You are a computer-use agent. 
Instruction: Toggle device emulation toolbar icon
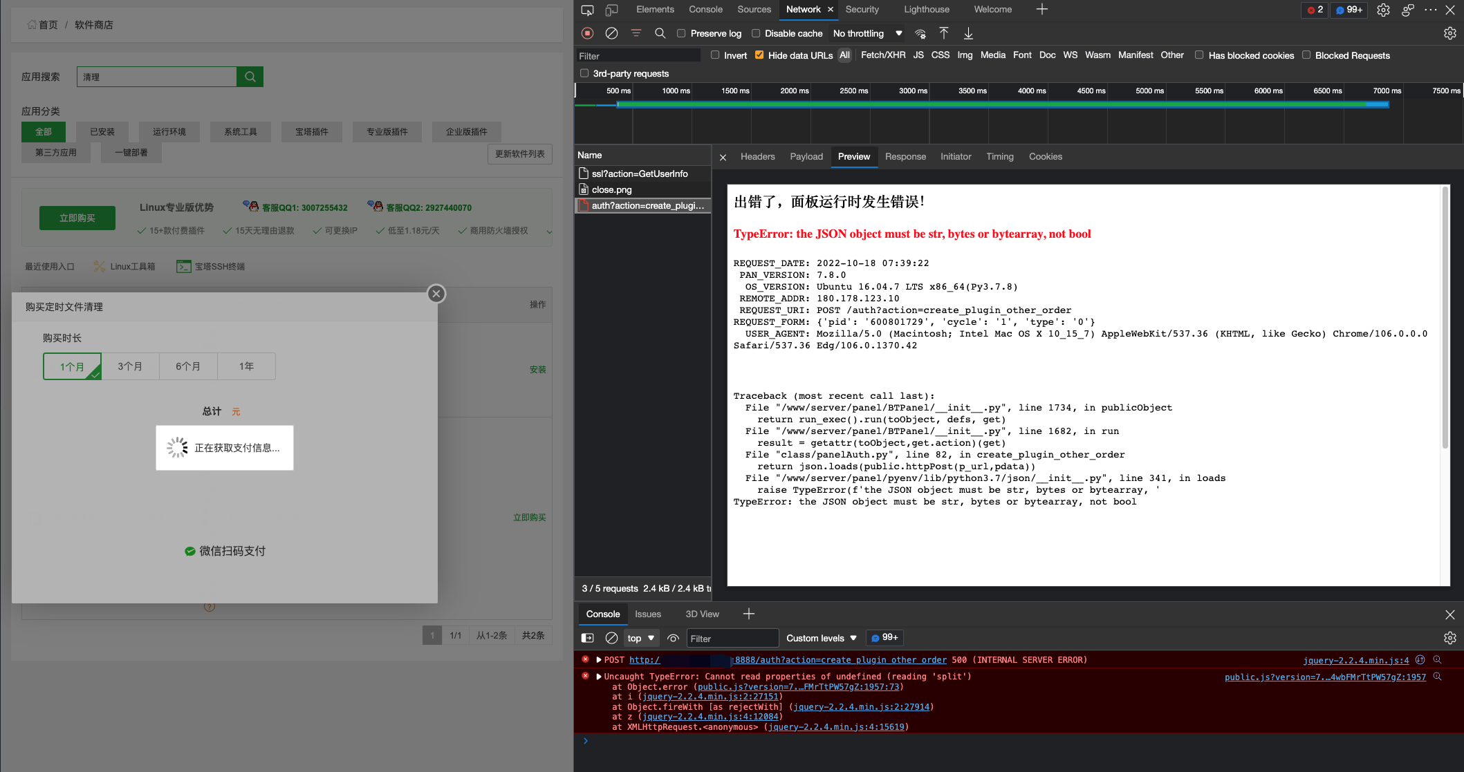[611, 10]
